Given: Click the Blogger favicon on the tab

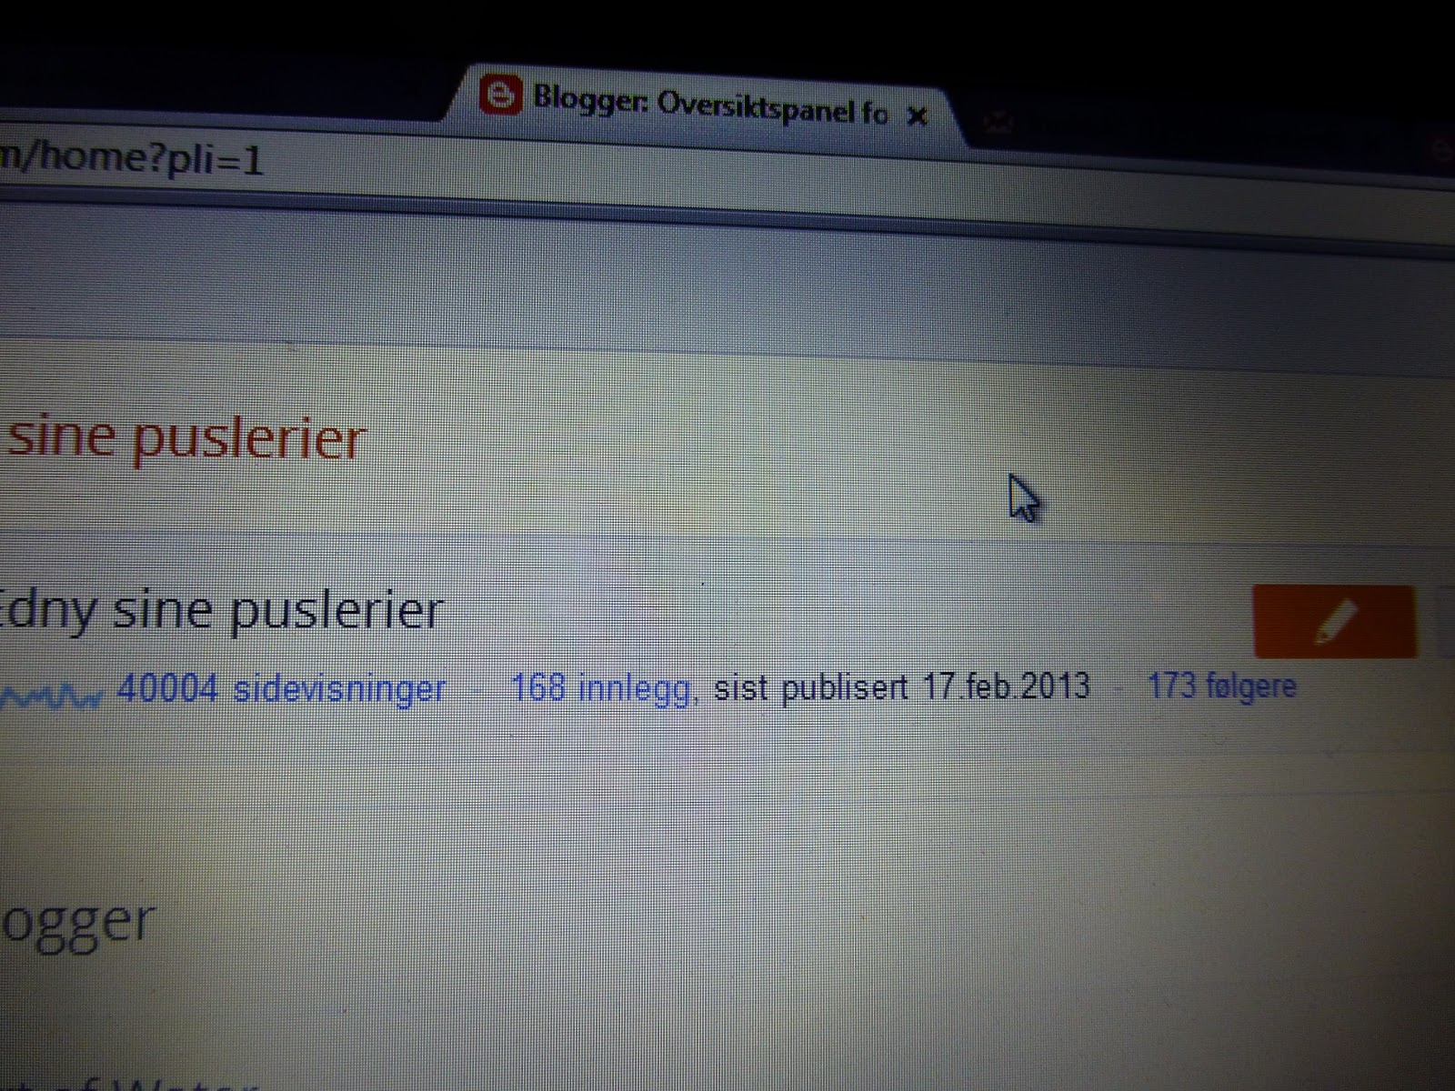Looking at the screenshot, I should (x=501, y=95).
